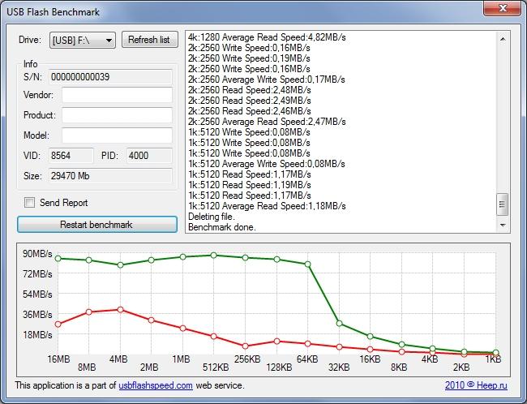This screenshot has height=404, width=527.
Task: Click the log scrollbar up arrow
Action: coord(503,38)
